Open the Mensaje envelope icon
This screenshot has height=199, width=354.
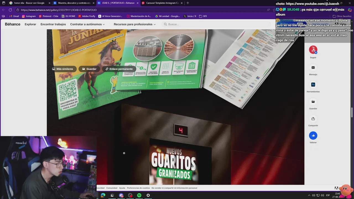[313, 67]
